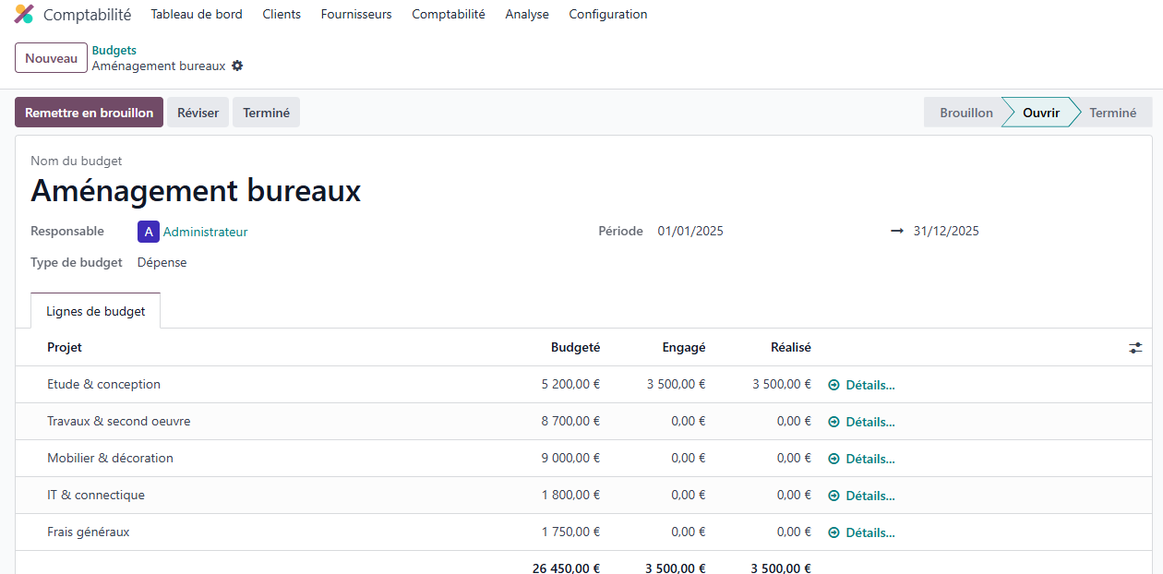Expand the Analyse menu dropdown

pyautogui.click(x=527, y=15)
